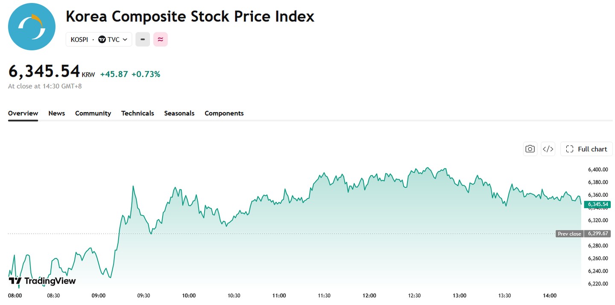Viewport: 615px width, 305px height.
Task: Click the 11:00 time axis marker
Action: point(279,296)
